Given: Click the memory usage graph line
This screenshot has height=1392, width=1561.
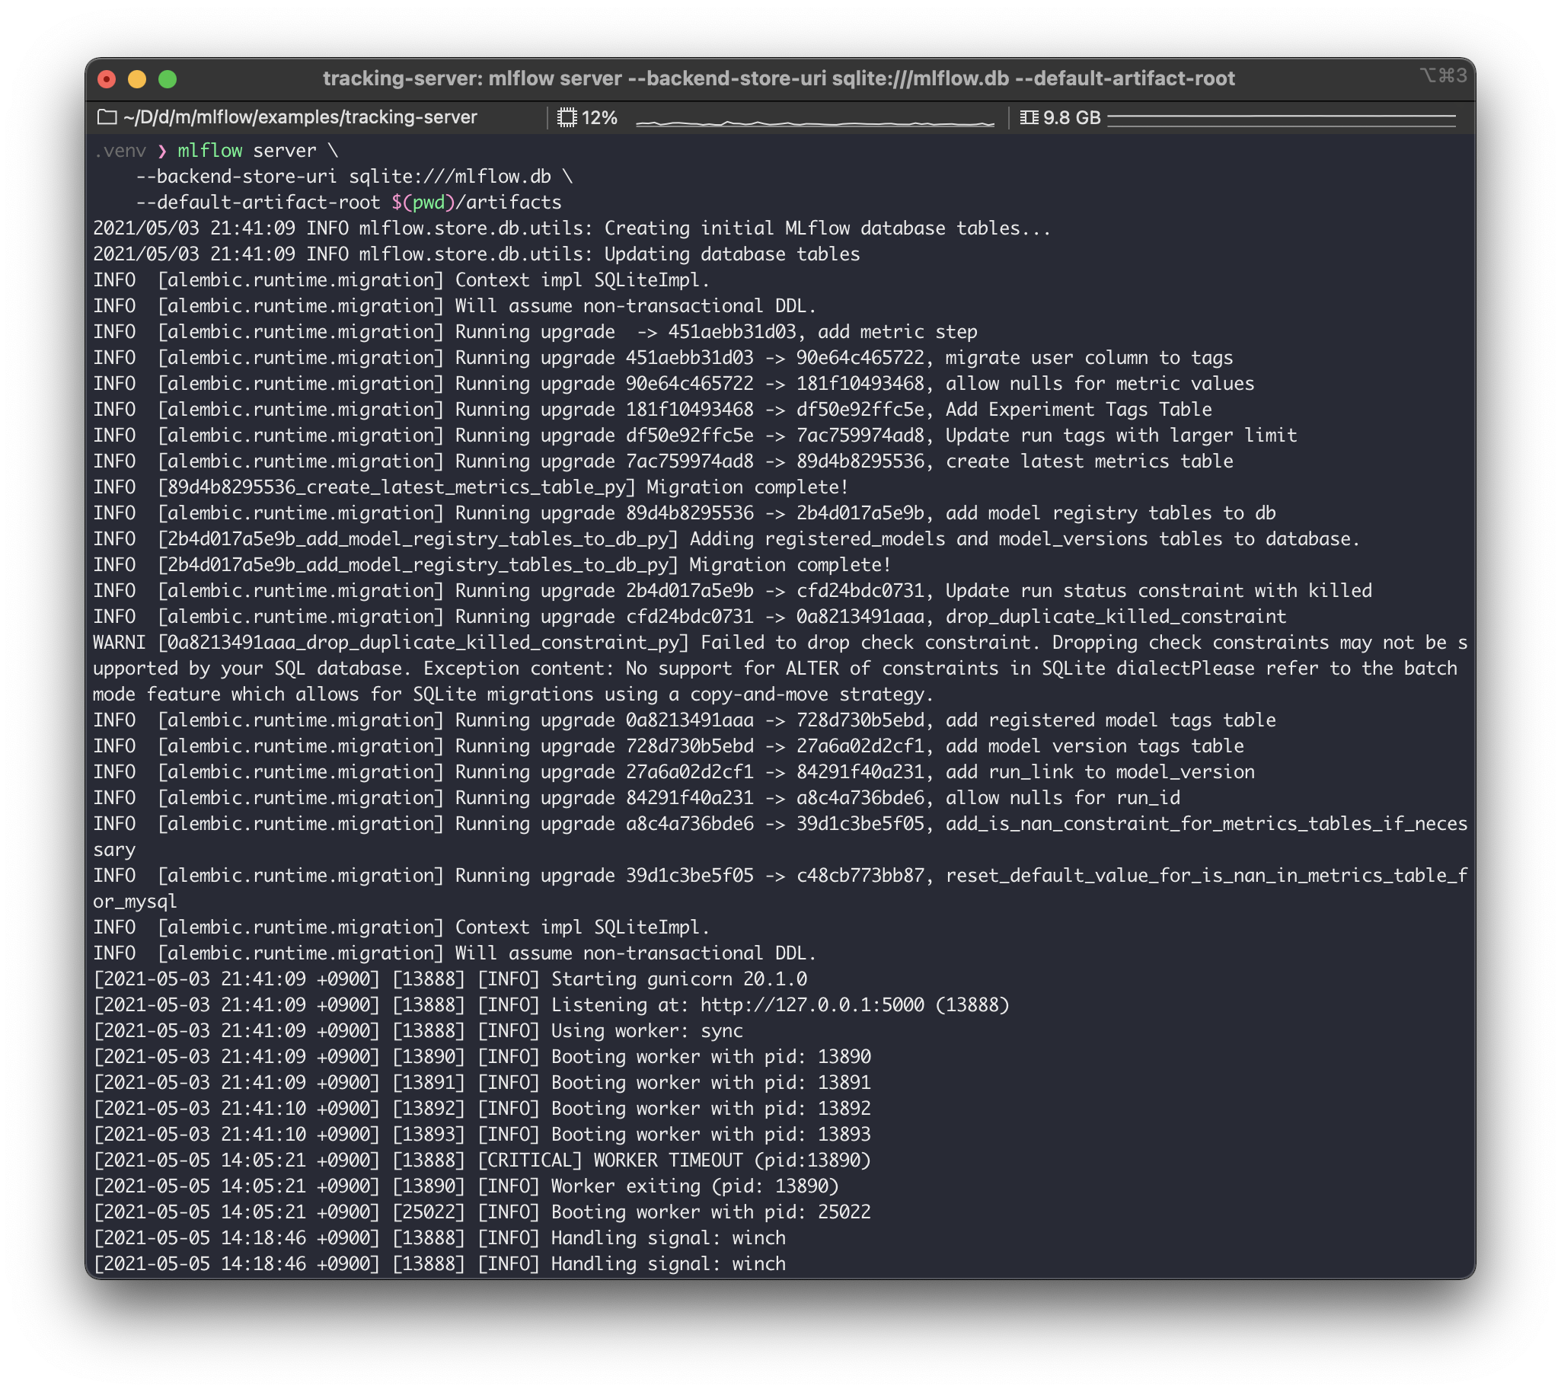Looking at the screenshot, I should coord(1281,117).
